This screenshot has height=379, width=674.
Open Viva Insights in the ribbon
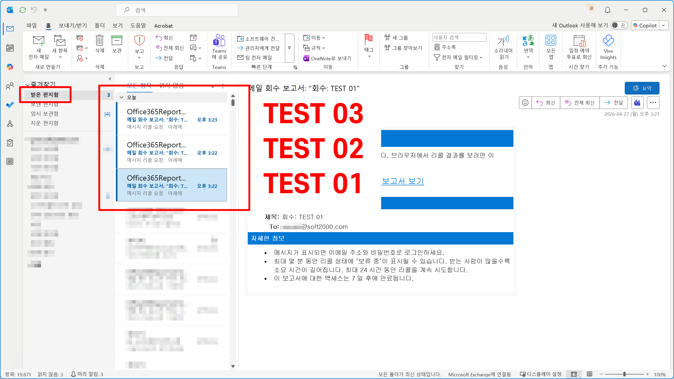tap(608, 41)
